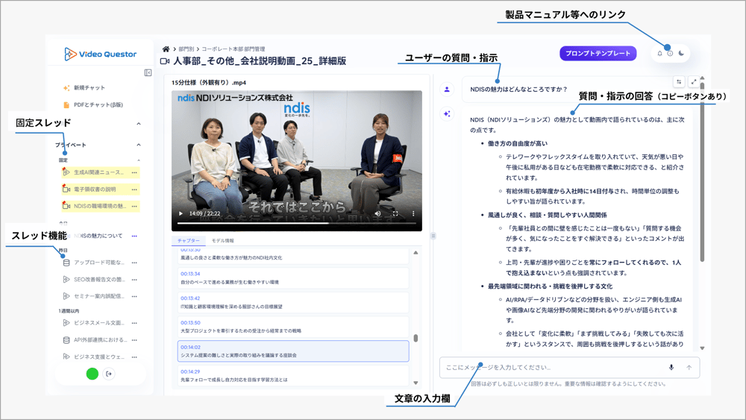The image size is (746, 420).
Task: Open options menu for NDISの職場環境の魅 thread
Action: click(134, 207)
